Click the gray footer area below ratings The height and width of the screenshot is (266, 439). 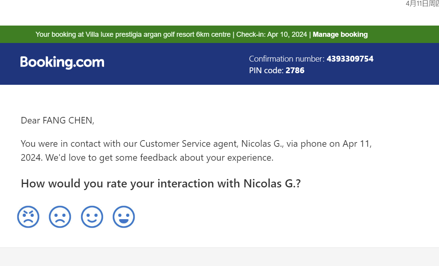point(219,257)
